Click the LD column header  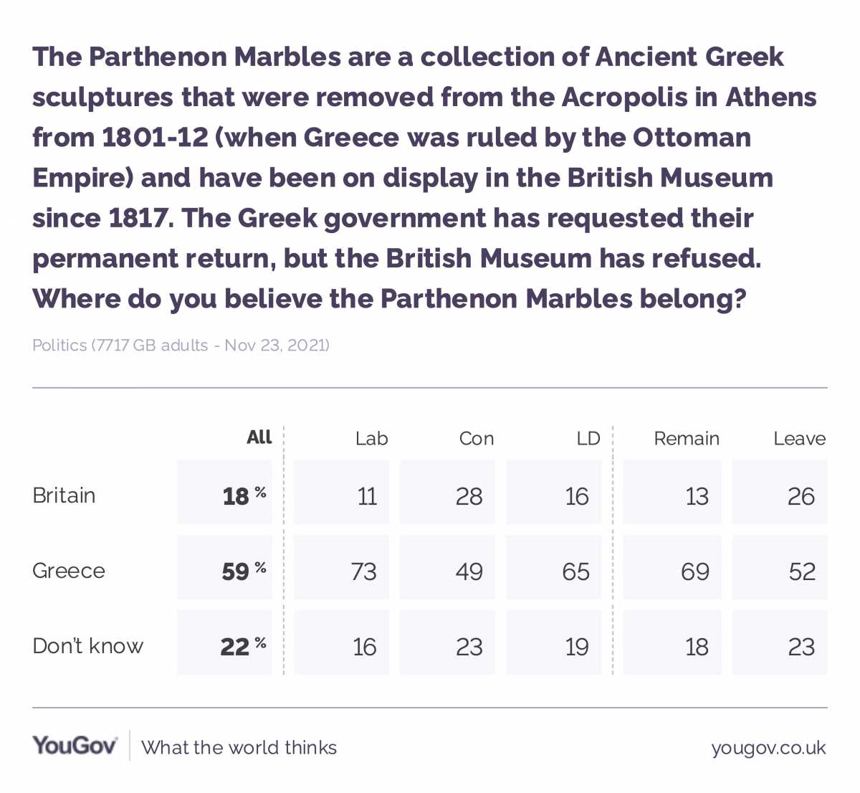[x=588, y=438]
